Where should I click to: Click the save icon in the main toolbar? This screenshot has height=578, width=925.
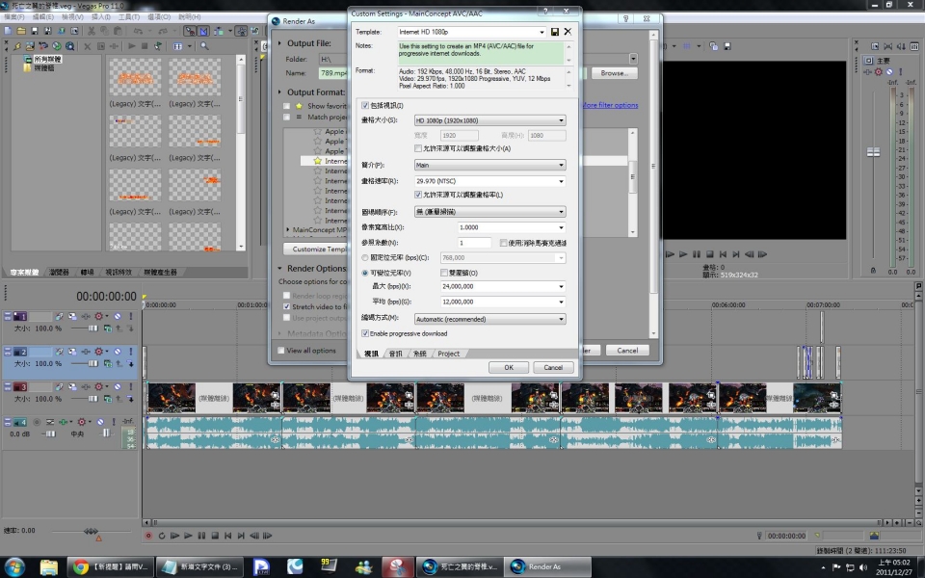(35, 31)
